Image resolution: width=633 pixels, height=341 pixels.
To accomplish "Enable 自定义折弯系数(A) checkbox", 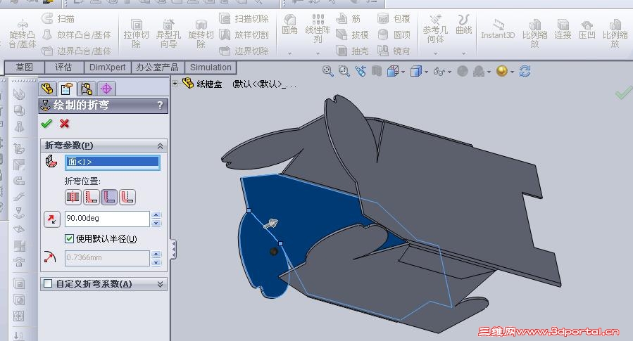I will (x=48, y=284).
